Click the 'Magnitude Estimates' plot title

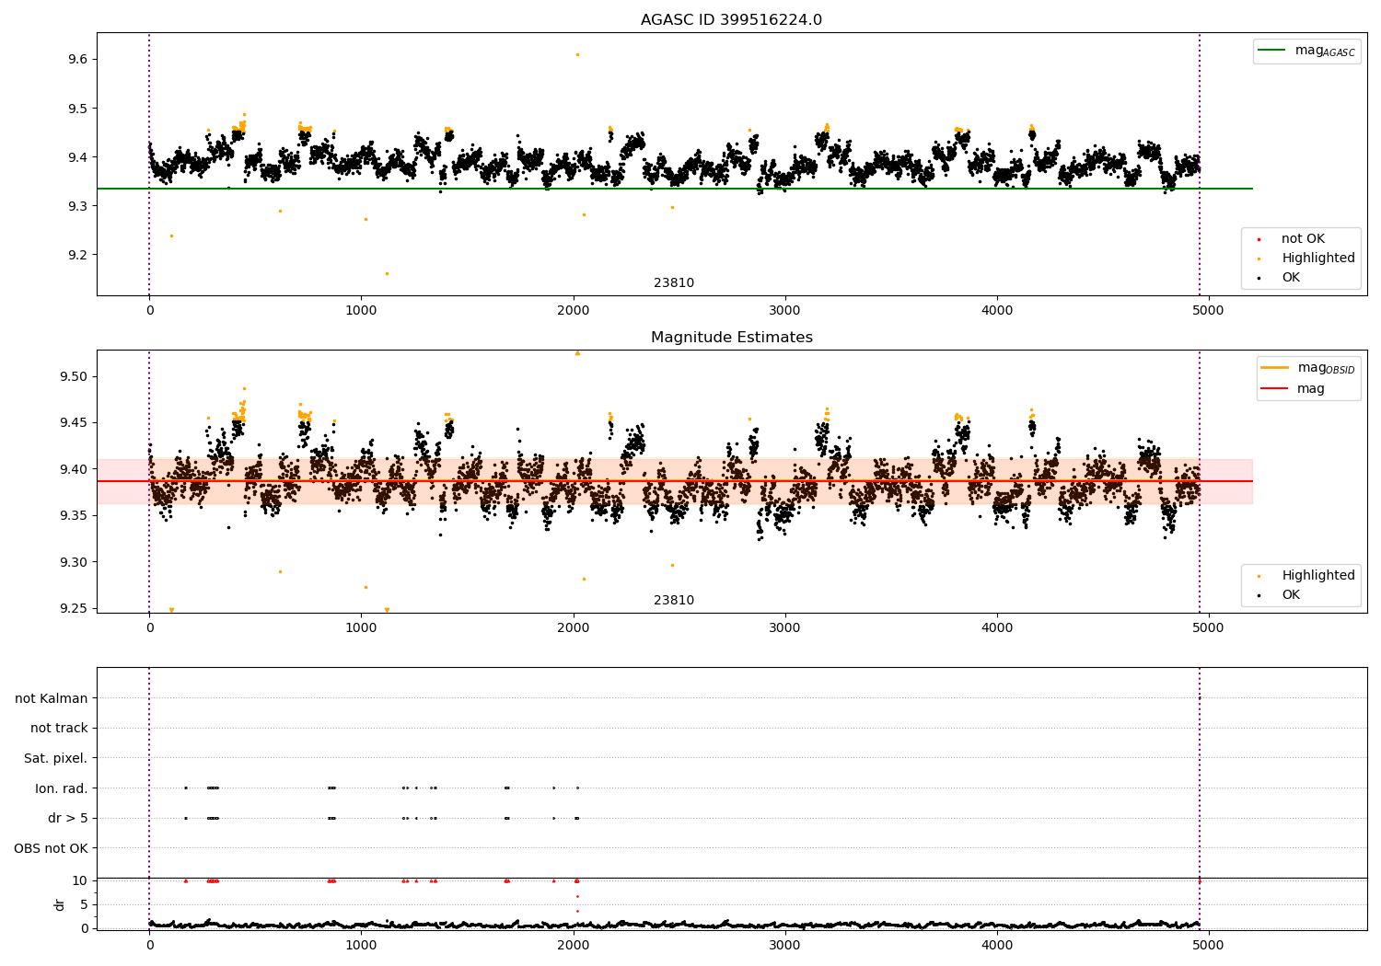[731, 338]
